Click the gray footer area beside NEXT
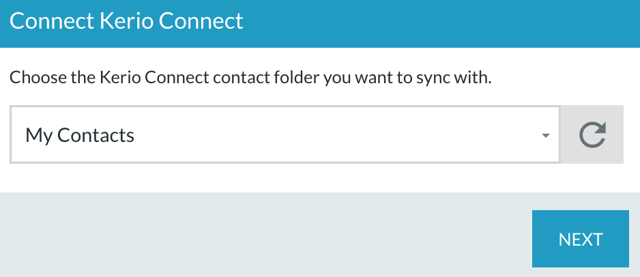 tap(265, 235)
